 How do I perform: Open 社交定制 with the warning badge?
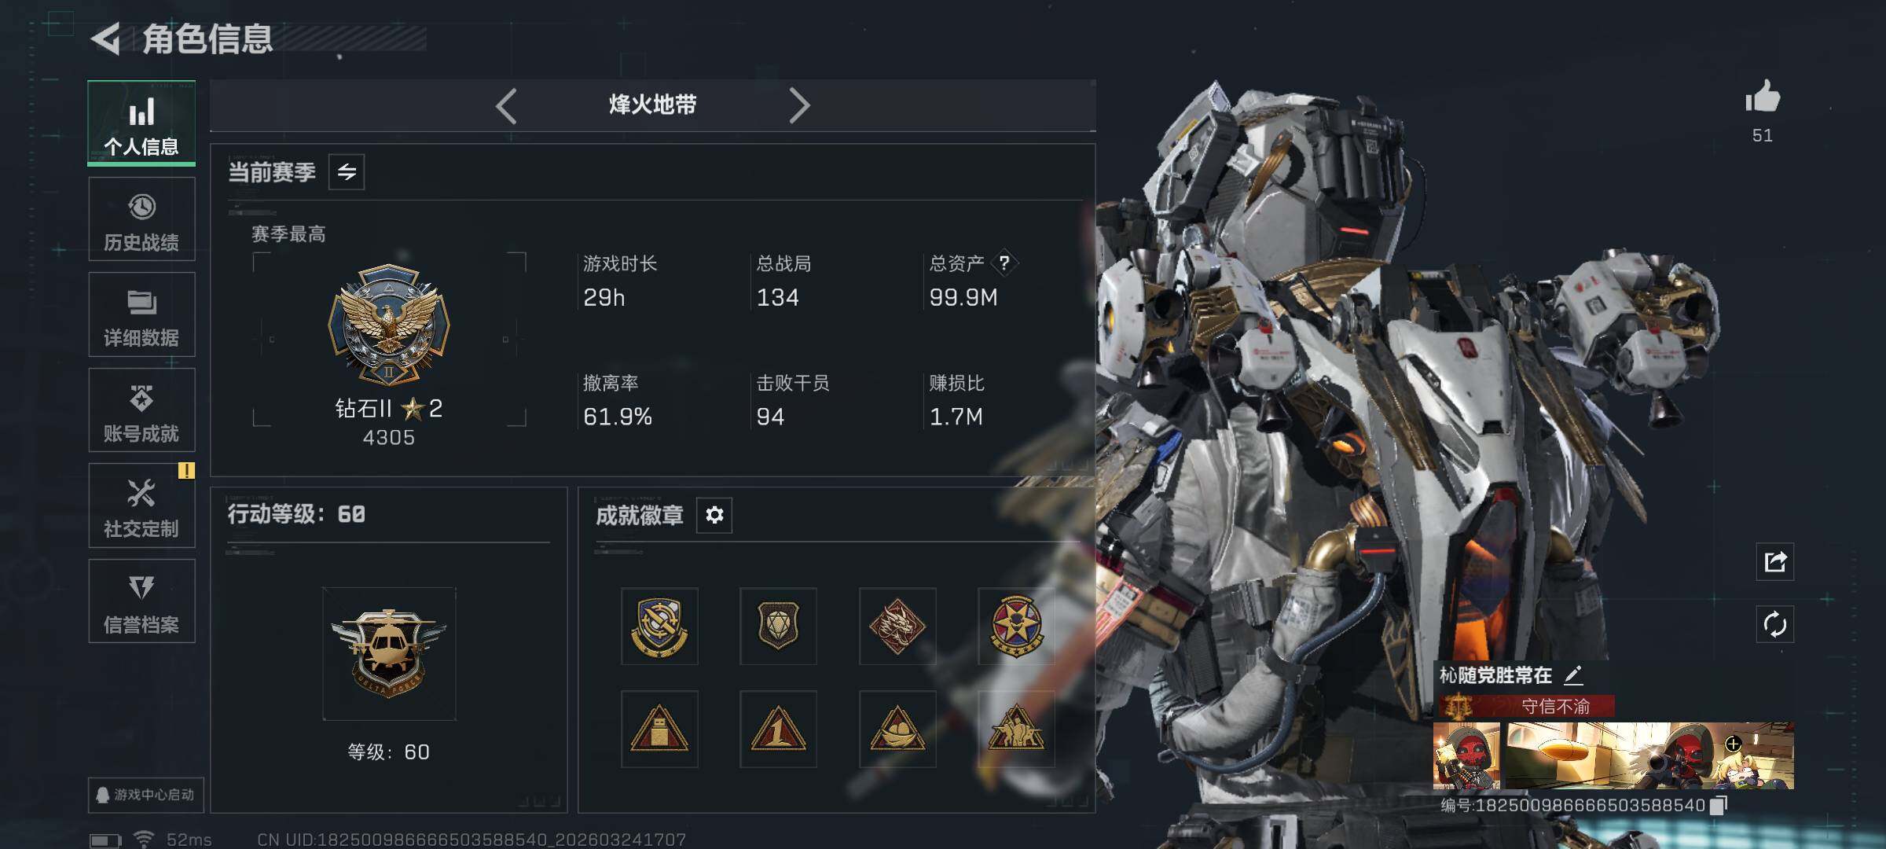tap(141, 505)
